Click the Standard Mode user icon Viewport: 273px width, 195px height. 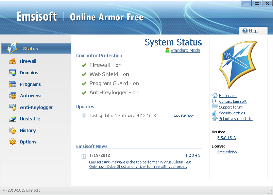[x=167, y=50]
